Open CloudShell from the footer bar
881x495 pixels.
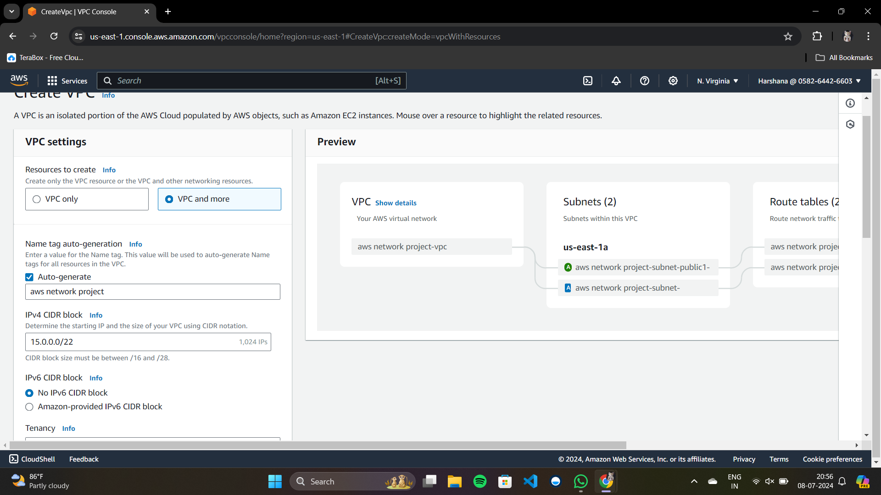32,459
